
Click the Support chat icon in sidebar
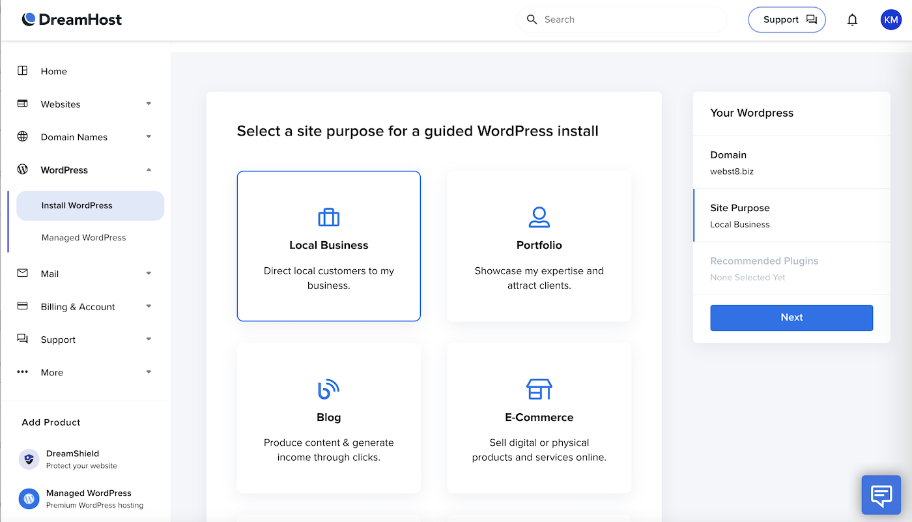(x=23, y=339)
